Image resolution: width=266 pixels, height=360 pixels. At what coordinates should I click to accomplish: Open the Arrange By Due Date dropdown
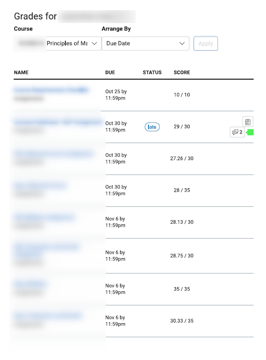pyautogui.click(x=145, y=43)
